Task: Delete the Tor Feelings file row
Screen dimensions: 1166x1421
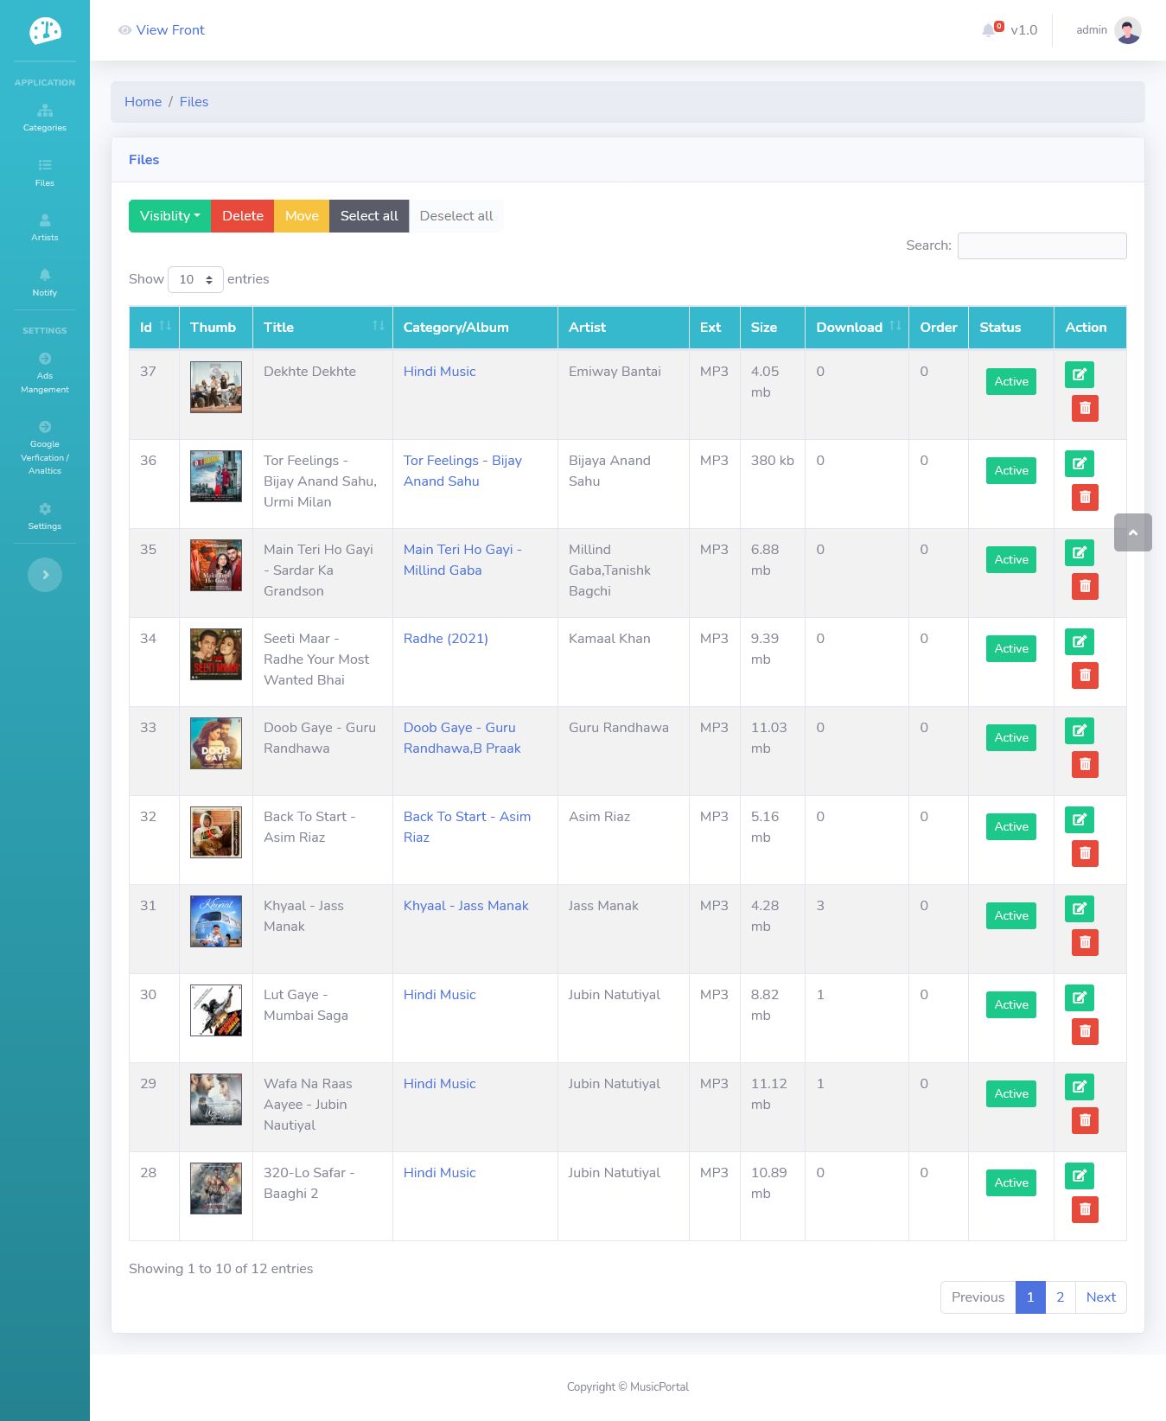Action: (1085, 497)
